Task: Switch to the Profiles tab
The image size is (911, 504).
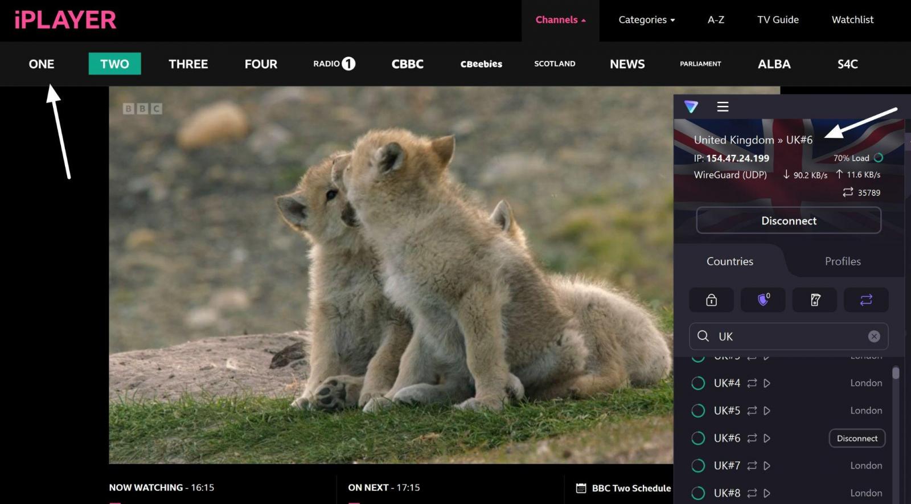Action: [x=843, y=261]
